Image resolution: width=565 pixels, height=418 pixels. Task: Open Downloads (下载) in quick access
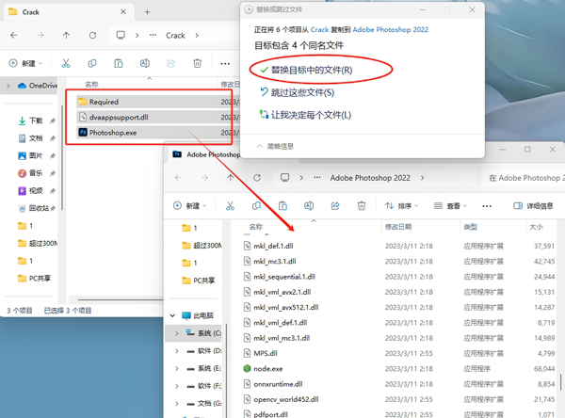pyautogui.click(x=36, y=121)
